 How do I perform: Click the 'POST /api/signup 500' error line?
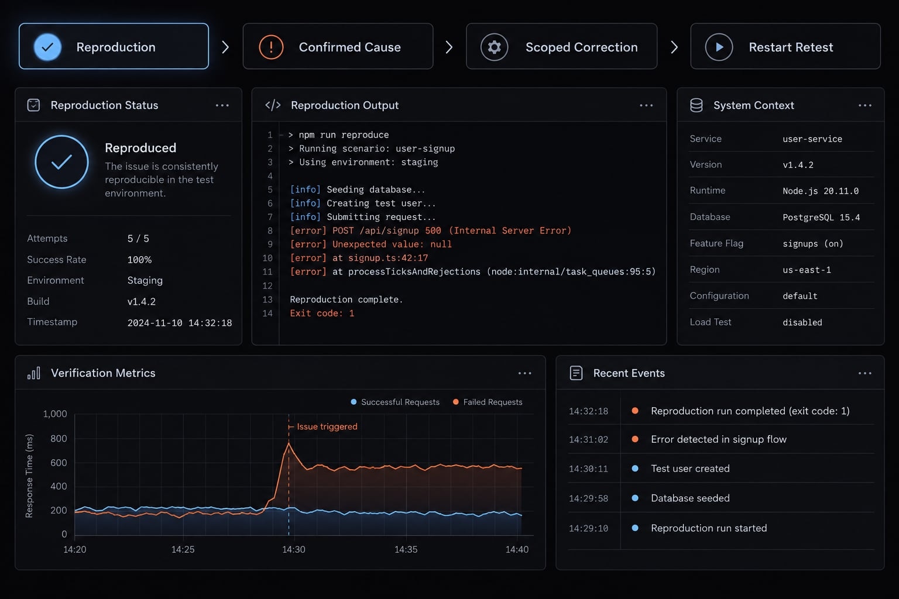coord(431,230)
